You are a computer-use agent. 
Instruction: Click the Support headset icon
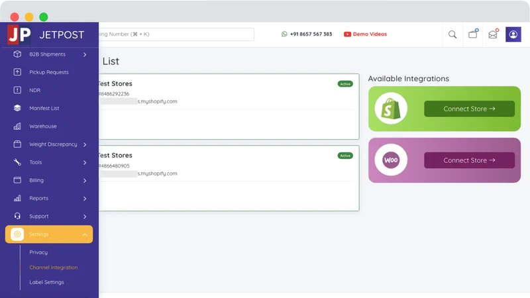click(x=17, y=216)
